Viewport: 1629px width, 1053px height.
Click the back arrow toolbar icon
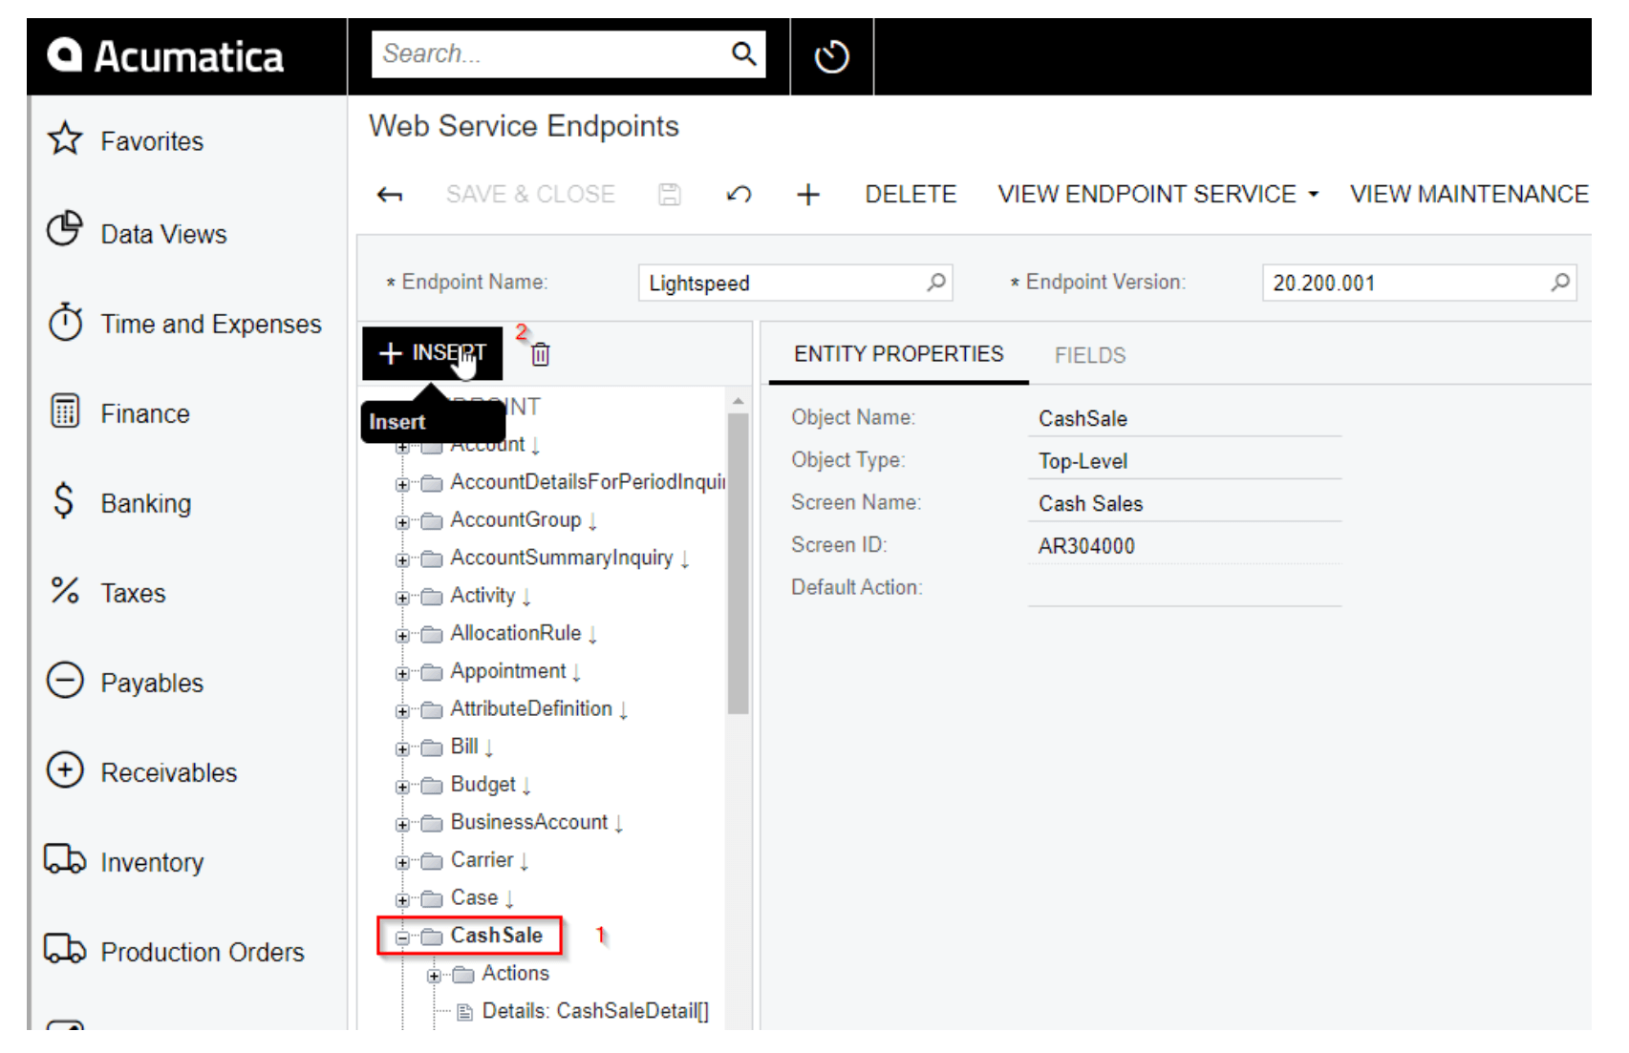click(x=390, y=195)
